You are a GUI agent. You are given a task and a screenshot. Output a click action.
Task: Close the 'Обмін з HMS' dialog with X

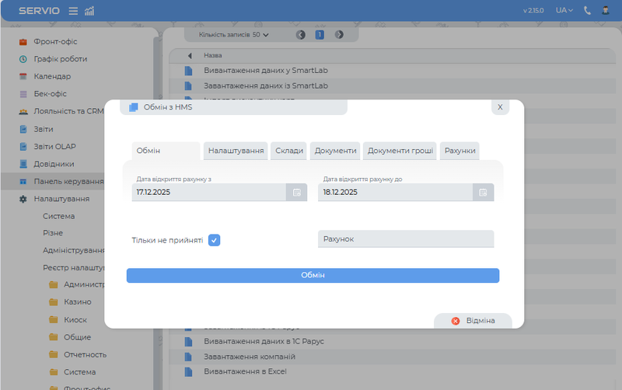click(x=500, y=107)
